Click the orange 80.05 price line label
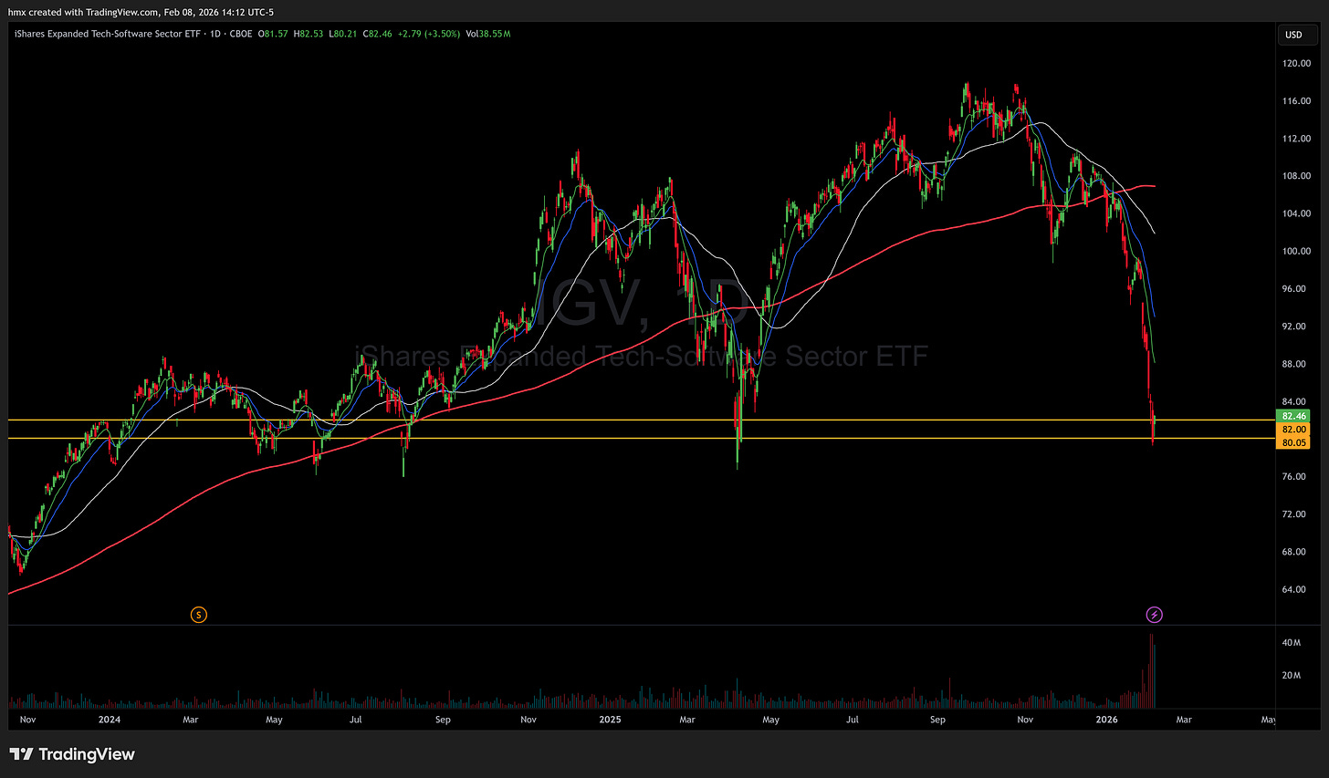This screenshot has width=1329, height=778. coord(1294,443)
